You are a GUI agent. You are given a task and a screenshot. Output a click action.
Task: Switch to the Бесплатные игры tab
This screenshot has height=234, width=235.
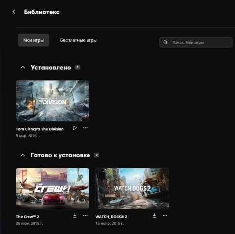click(79, 40)
